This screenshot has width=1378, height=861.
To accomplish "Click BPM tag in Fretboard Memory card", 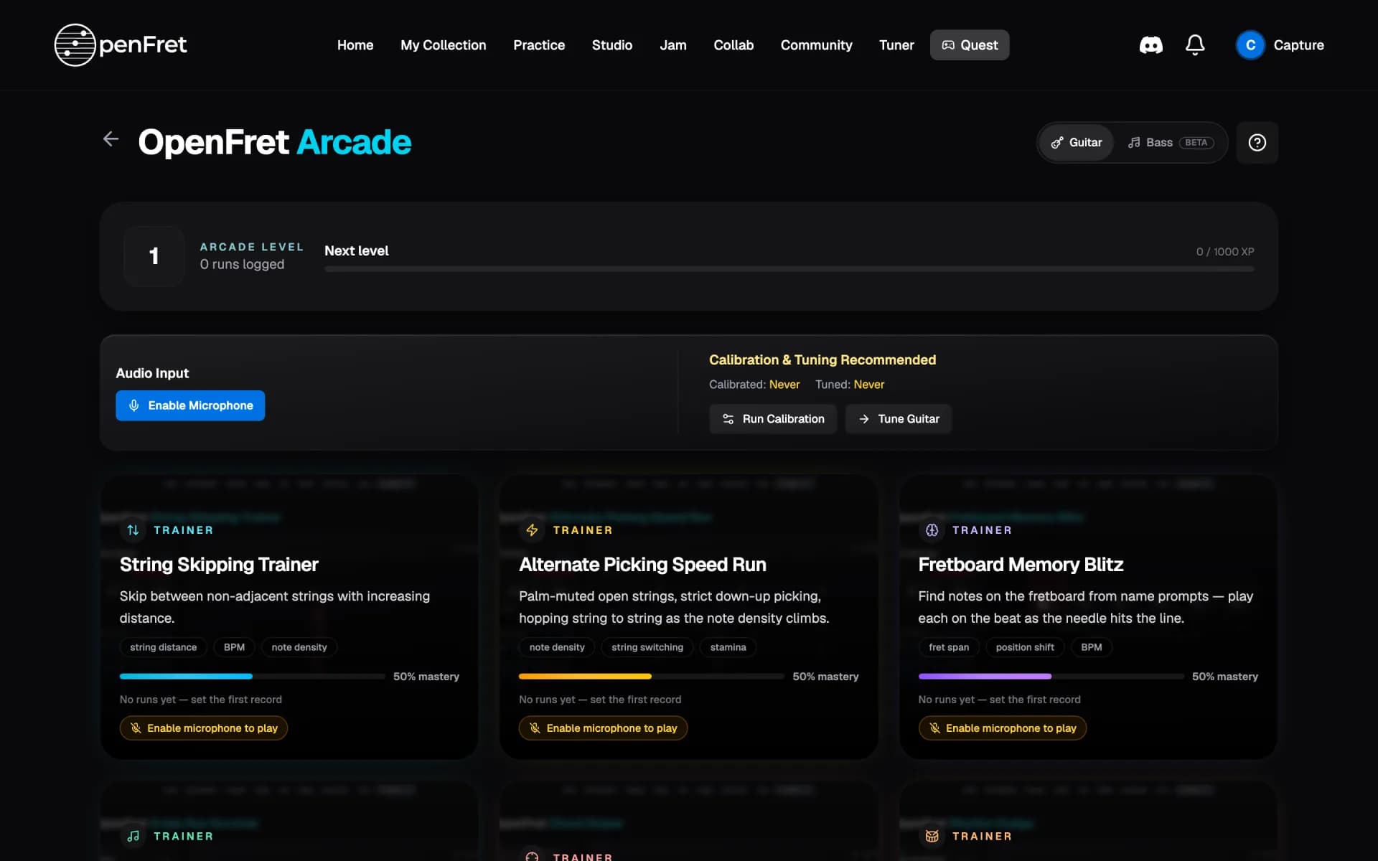I will pyautogui.click(x=1091, y=647).
